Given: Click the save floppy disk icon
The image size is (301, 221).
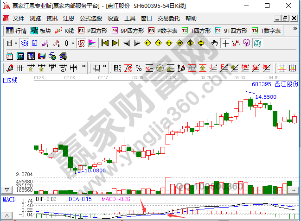Looking at the screenshot, I should coord(41,56).
